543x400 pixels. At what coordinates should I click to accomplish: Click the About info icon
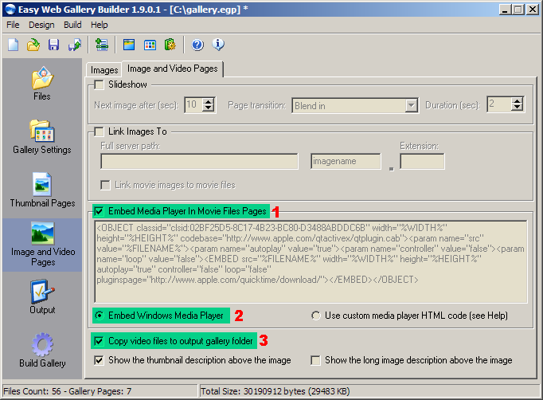tap(218, 45)
